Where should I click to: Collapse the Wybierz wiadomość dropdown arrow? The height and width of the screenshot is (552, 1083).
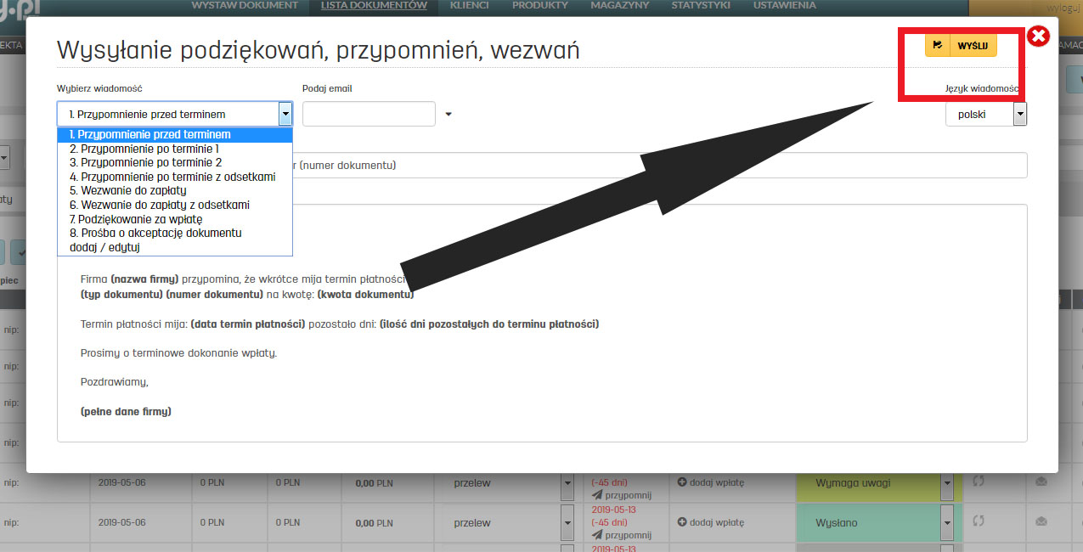[x=285, y=114]
